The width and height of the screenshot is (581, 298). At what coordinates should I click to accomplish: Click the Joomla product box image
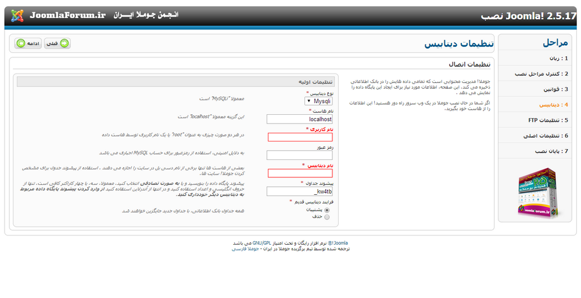pos(539,192)
